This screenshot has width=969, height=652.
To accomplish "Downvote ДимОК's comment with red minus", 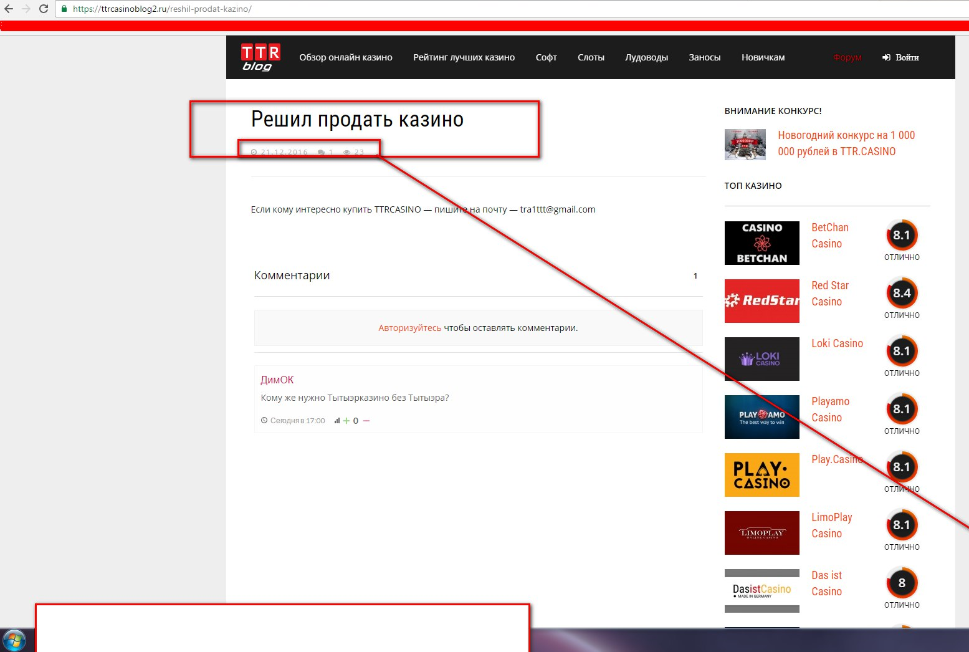I will 366,421.
